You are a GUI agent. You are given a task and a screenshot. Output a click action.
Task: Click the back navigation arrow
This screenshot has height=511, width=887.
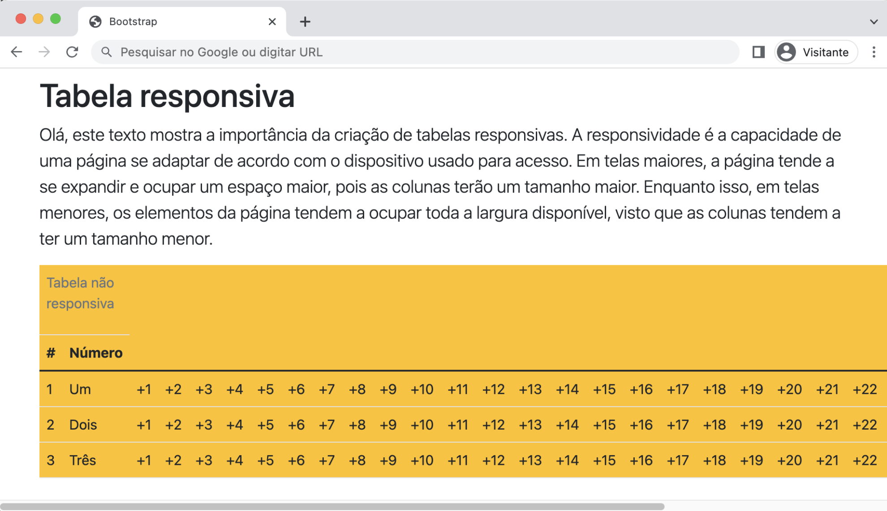click(x=17, y=52)
